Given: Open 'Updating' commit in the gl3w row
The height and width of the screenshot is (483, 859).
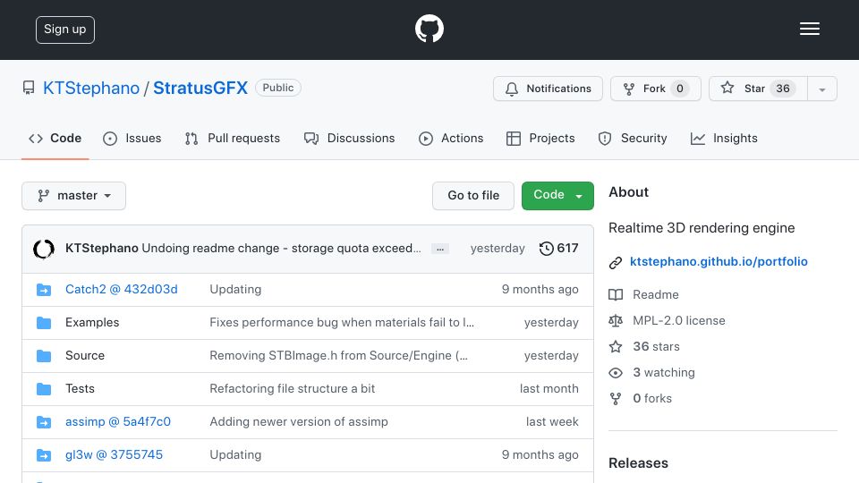Looking at the screenshot, I should [x=235, y=454].
